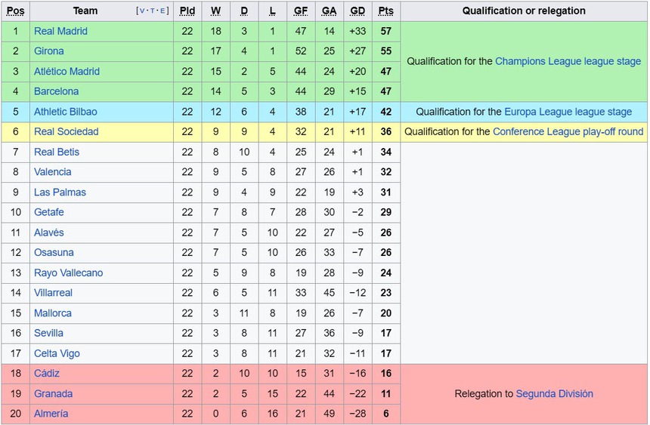Image resolution: width=650 pixels, height=425 pixels.
Task: Open the Champions League league stage link
Action: (x=568, y=61)
